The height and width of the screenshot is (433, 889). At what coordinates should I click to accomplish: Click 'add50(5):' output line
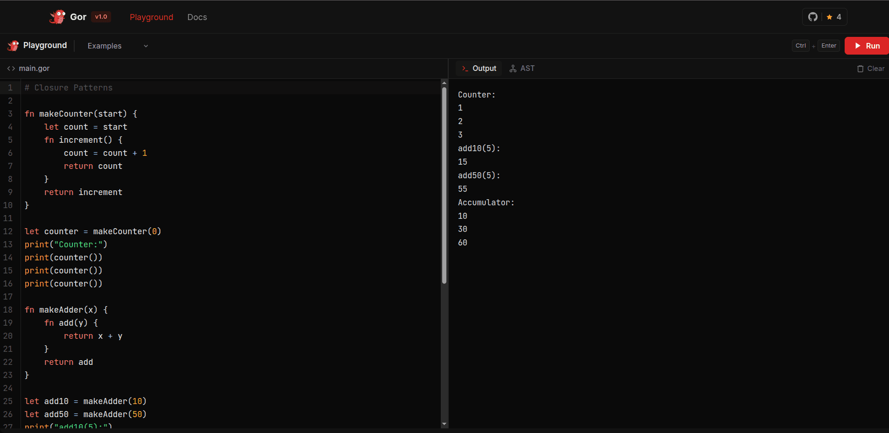click(479, 175)
